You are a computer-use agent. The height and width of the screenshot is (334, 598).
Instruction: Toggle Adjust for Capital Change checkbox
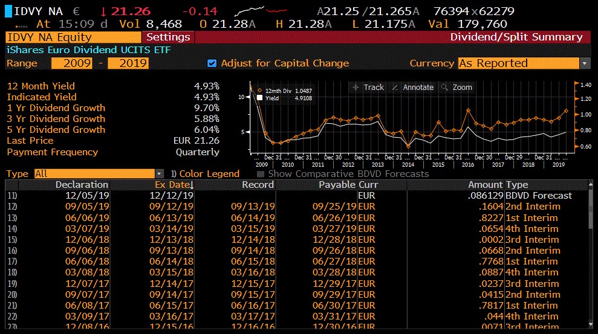212,63
